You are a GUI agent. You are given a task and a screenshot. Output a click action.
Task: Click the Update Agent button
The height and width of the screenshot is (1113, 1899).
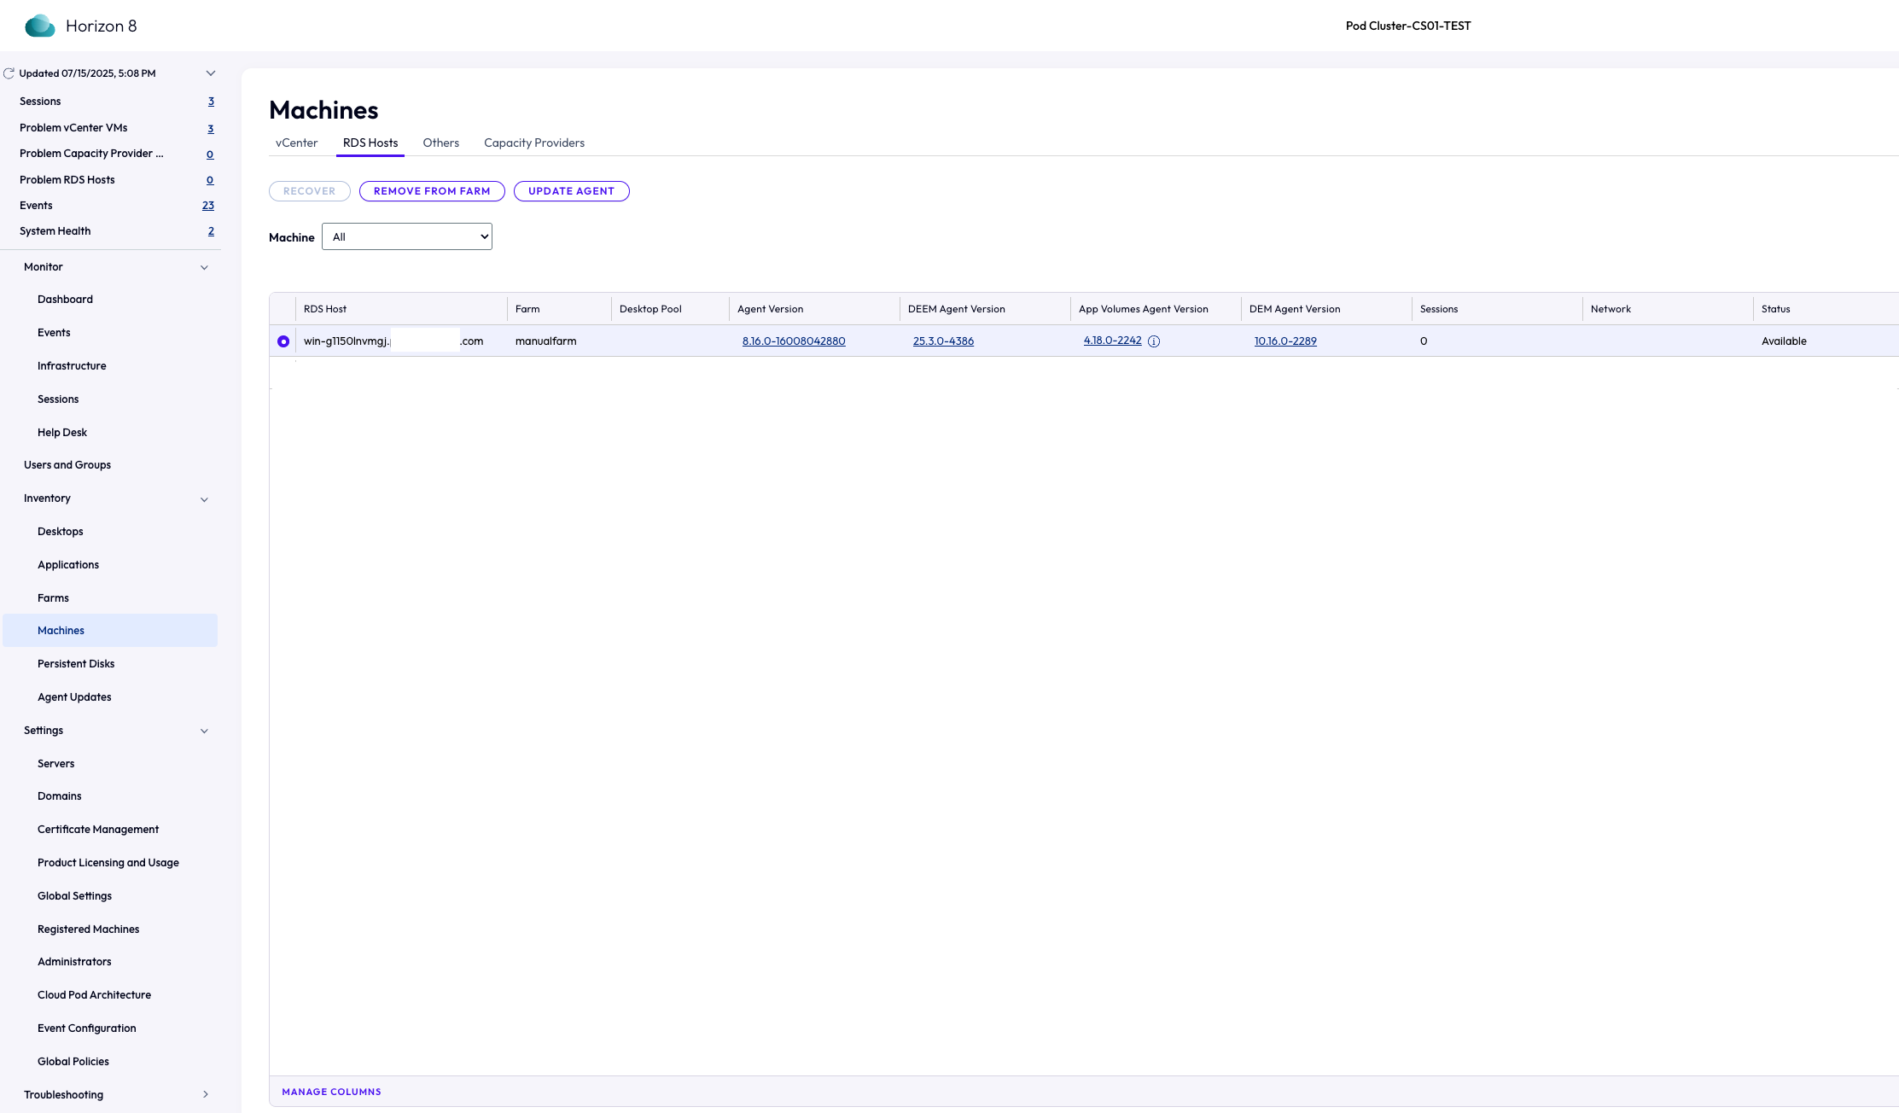pyautogui.click(x=572, y=191)
